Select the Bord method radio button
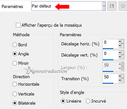This screenshot has width=127, height=109. (x=15, y=45)
